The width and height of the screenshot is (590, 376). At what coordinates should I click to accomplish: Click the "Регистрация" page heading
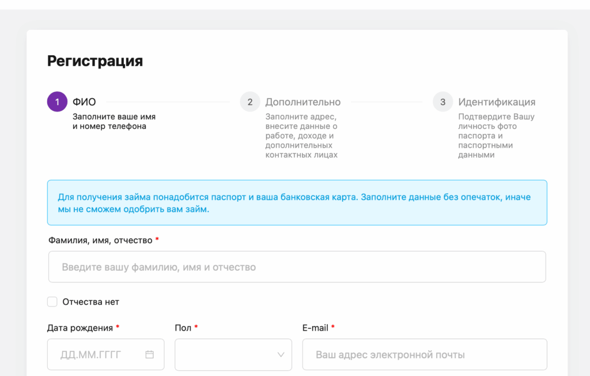95,61
